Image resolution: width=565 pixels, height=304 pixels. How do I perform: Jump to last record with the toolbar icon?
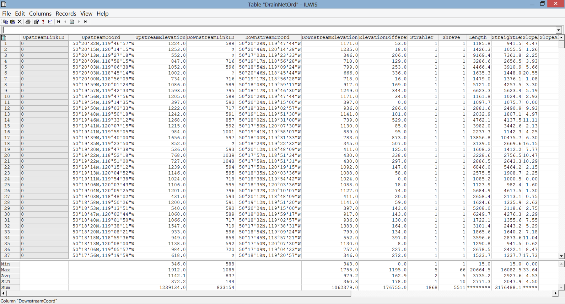click(86, 22)
